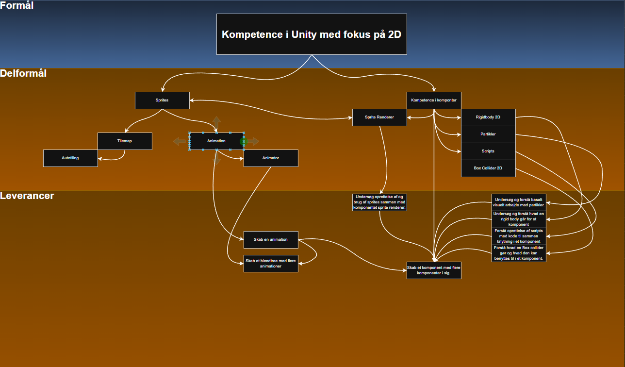Click the green highlighted connection point on Animation

(x=244, y=141)
